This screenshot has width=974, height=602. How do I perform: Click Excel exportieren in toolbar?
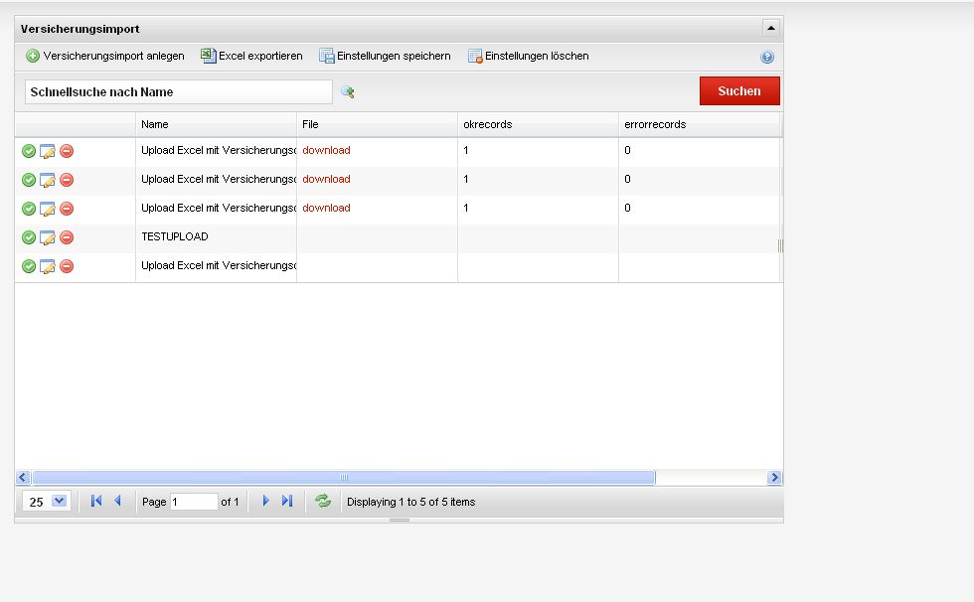click(251, 57)
